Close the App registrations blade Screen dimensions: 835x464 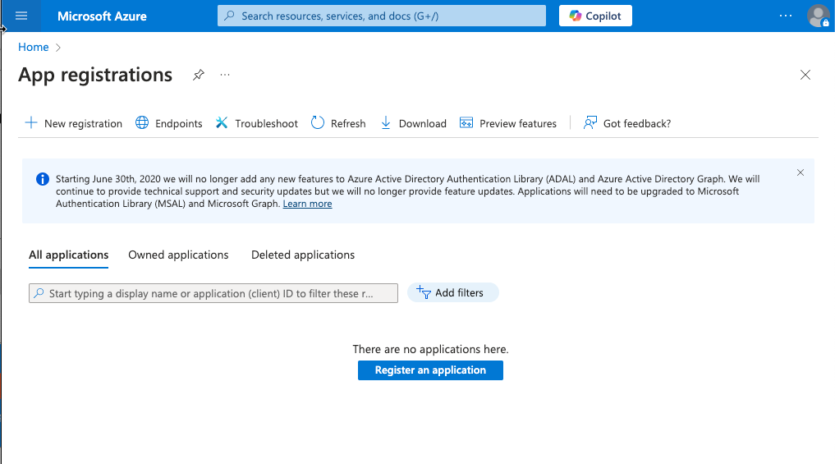pyautogui.click(x=805, y=75)
